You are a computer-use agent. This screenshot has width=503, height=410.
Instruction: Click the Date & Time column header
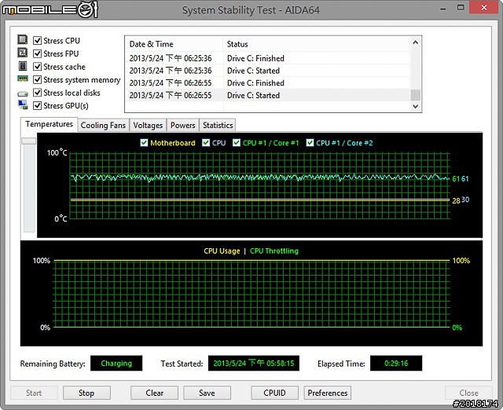pos(174,44)
